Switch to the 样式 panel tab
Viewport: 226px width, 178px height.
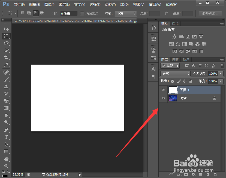[x=175, y=24]
